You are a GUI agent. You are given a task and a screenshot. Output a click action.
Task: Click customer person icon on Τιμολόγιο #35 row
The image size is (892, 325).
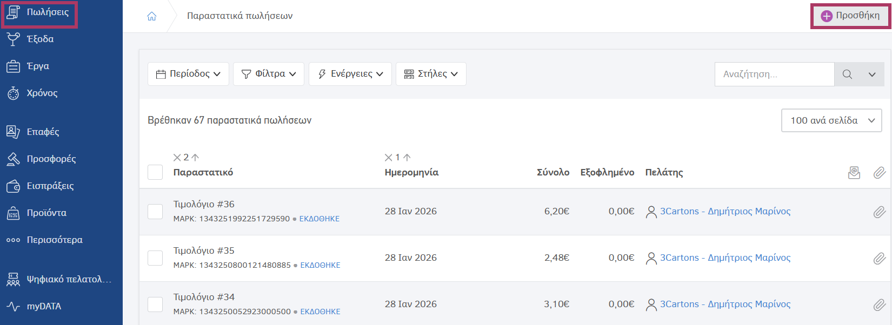[651, 258]
